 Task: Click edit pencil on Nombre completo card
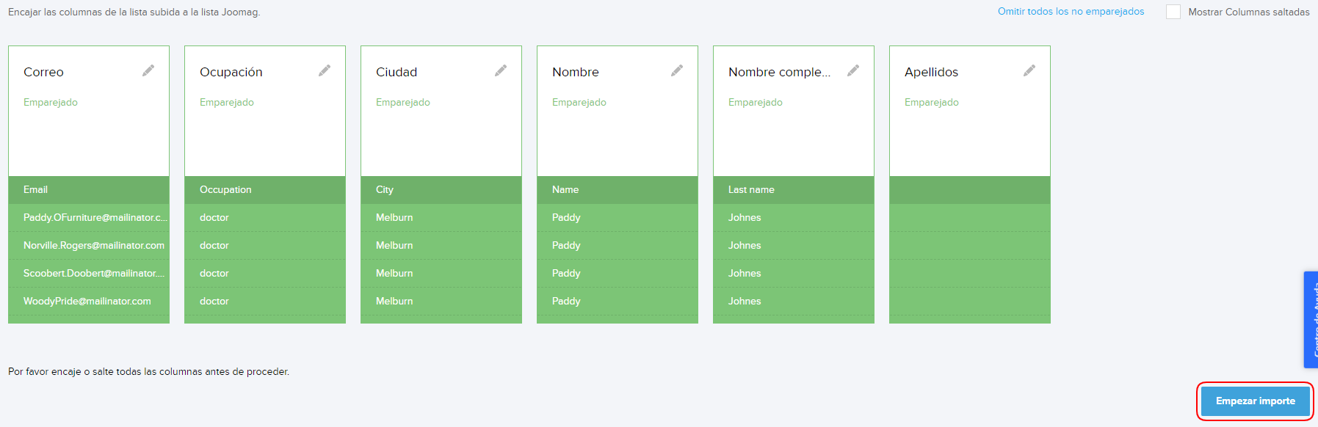pos(853,70)
